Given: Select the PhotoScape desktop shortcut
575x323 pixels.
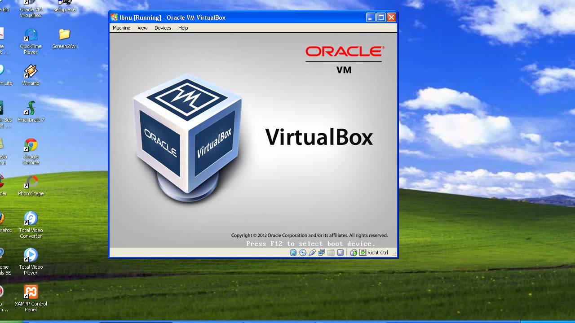Looking at the screenshot, I should tap(31, 185).
